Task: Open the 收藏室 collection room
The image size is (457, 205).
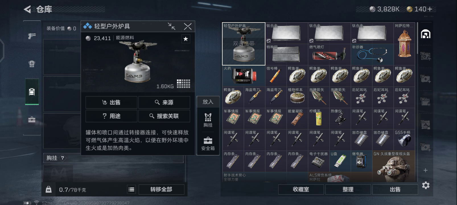Action: (301, 189)
